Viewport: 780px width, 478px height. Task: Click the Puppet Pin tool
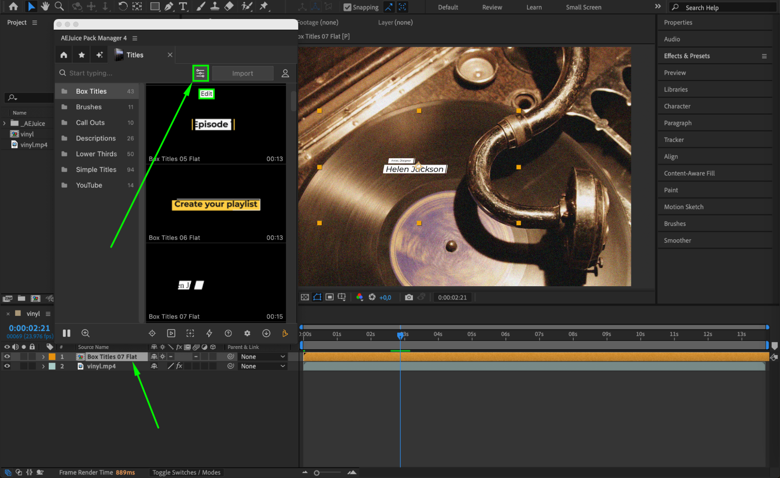264,7
